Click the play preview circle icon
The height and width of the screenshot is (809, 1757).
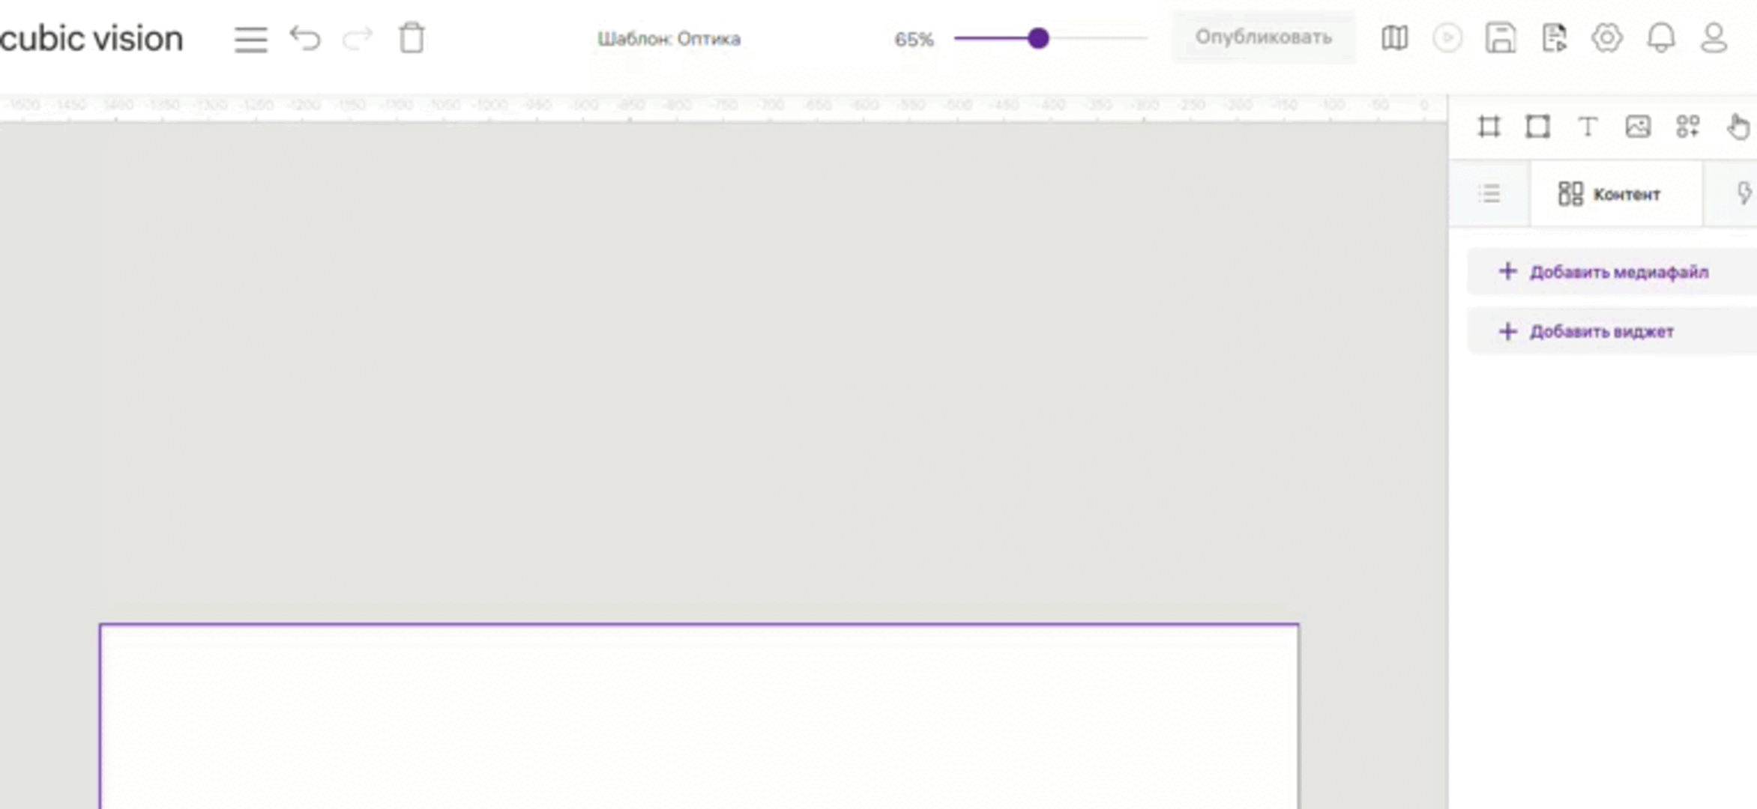pos(1447,37)
